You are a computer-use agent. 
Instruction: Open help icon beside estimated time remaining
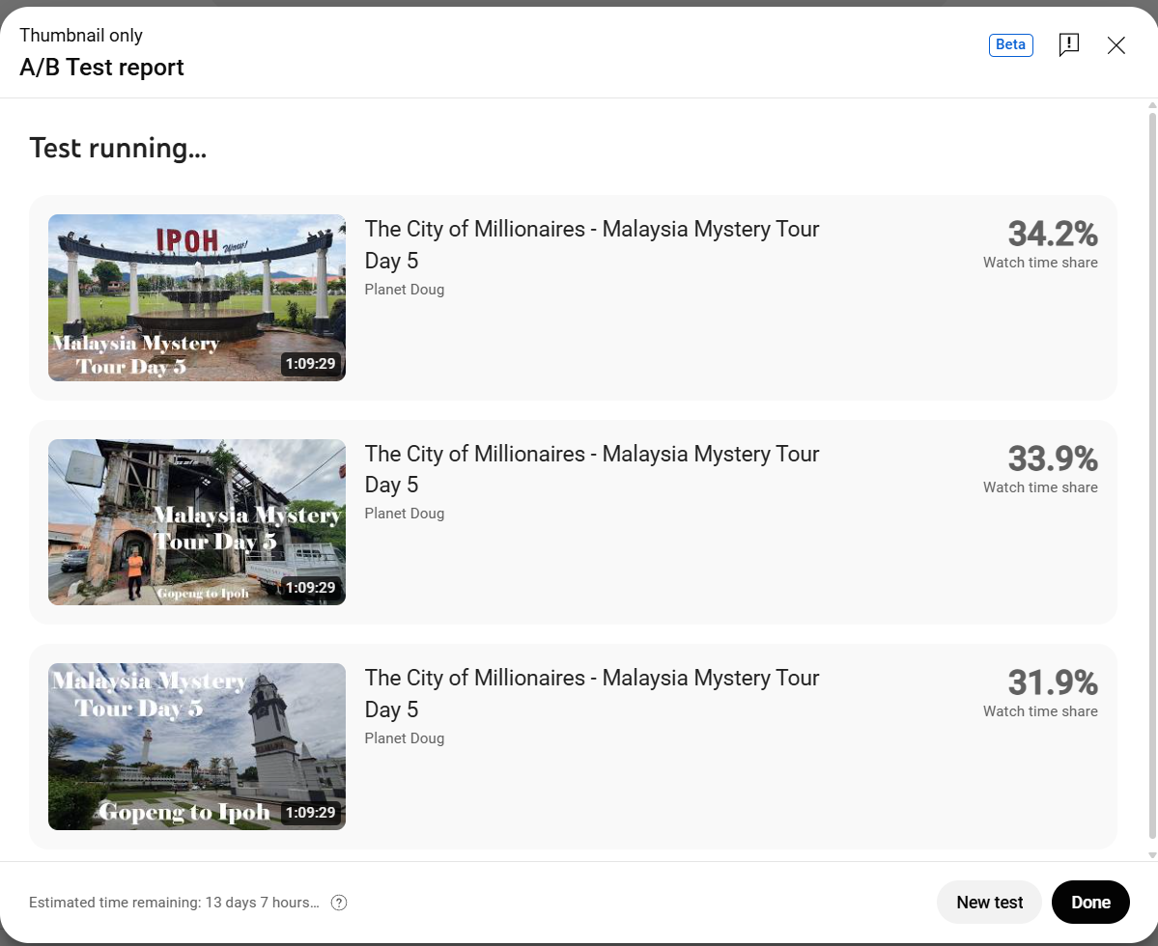point(339,903)
